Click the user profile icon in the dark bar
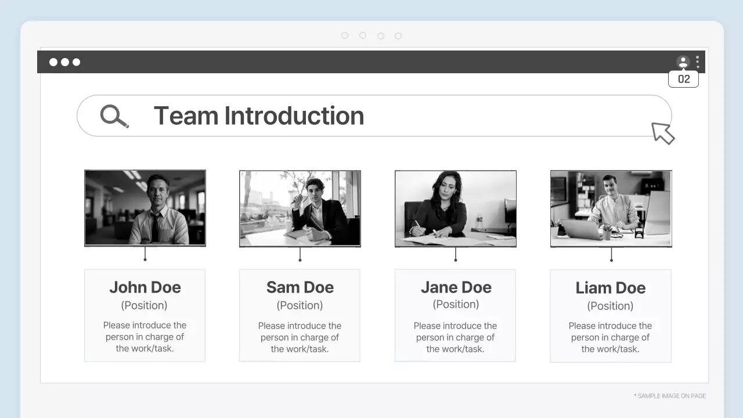The image size is (743, 418). 683,62
